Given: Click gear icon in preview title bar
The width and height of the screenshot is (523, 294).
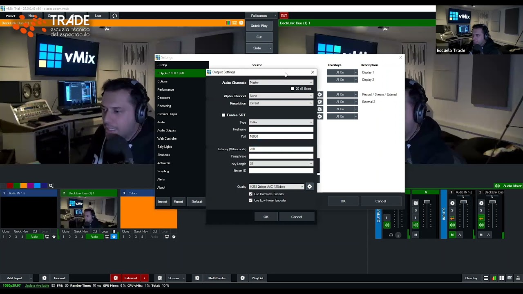Looking at the screenshot, I should pos(241,23).
